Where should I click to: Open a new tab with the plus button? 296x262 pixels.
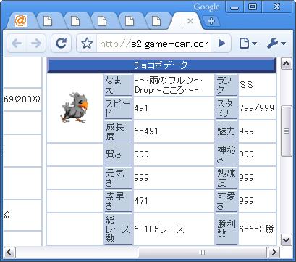click(211, 21)
